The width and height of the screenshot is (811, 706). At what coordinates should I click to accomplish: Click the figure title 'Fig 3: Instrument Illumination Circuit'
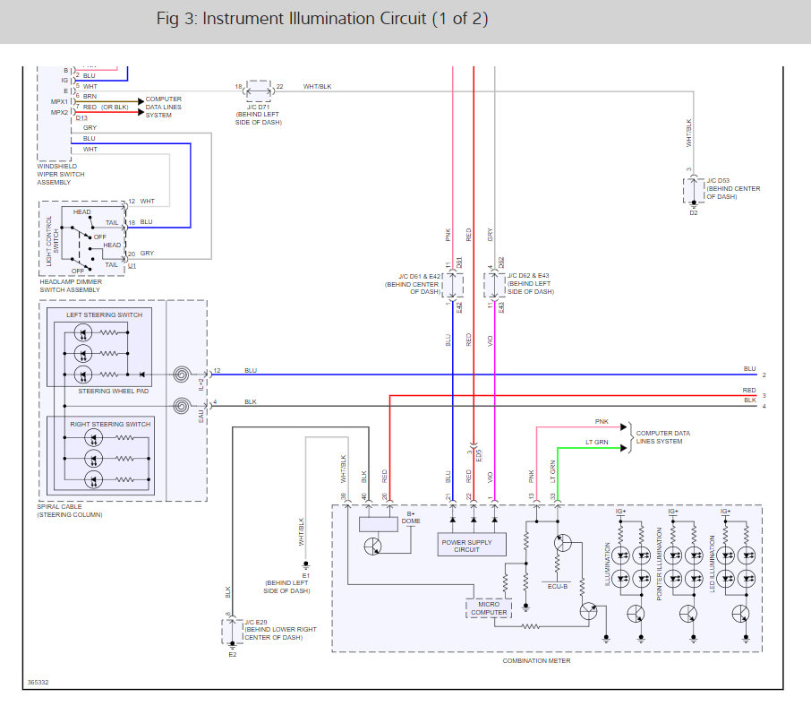tap(321, 19)
